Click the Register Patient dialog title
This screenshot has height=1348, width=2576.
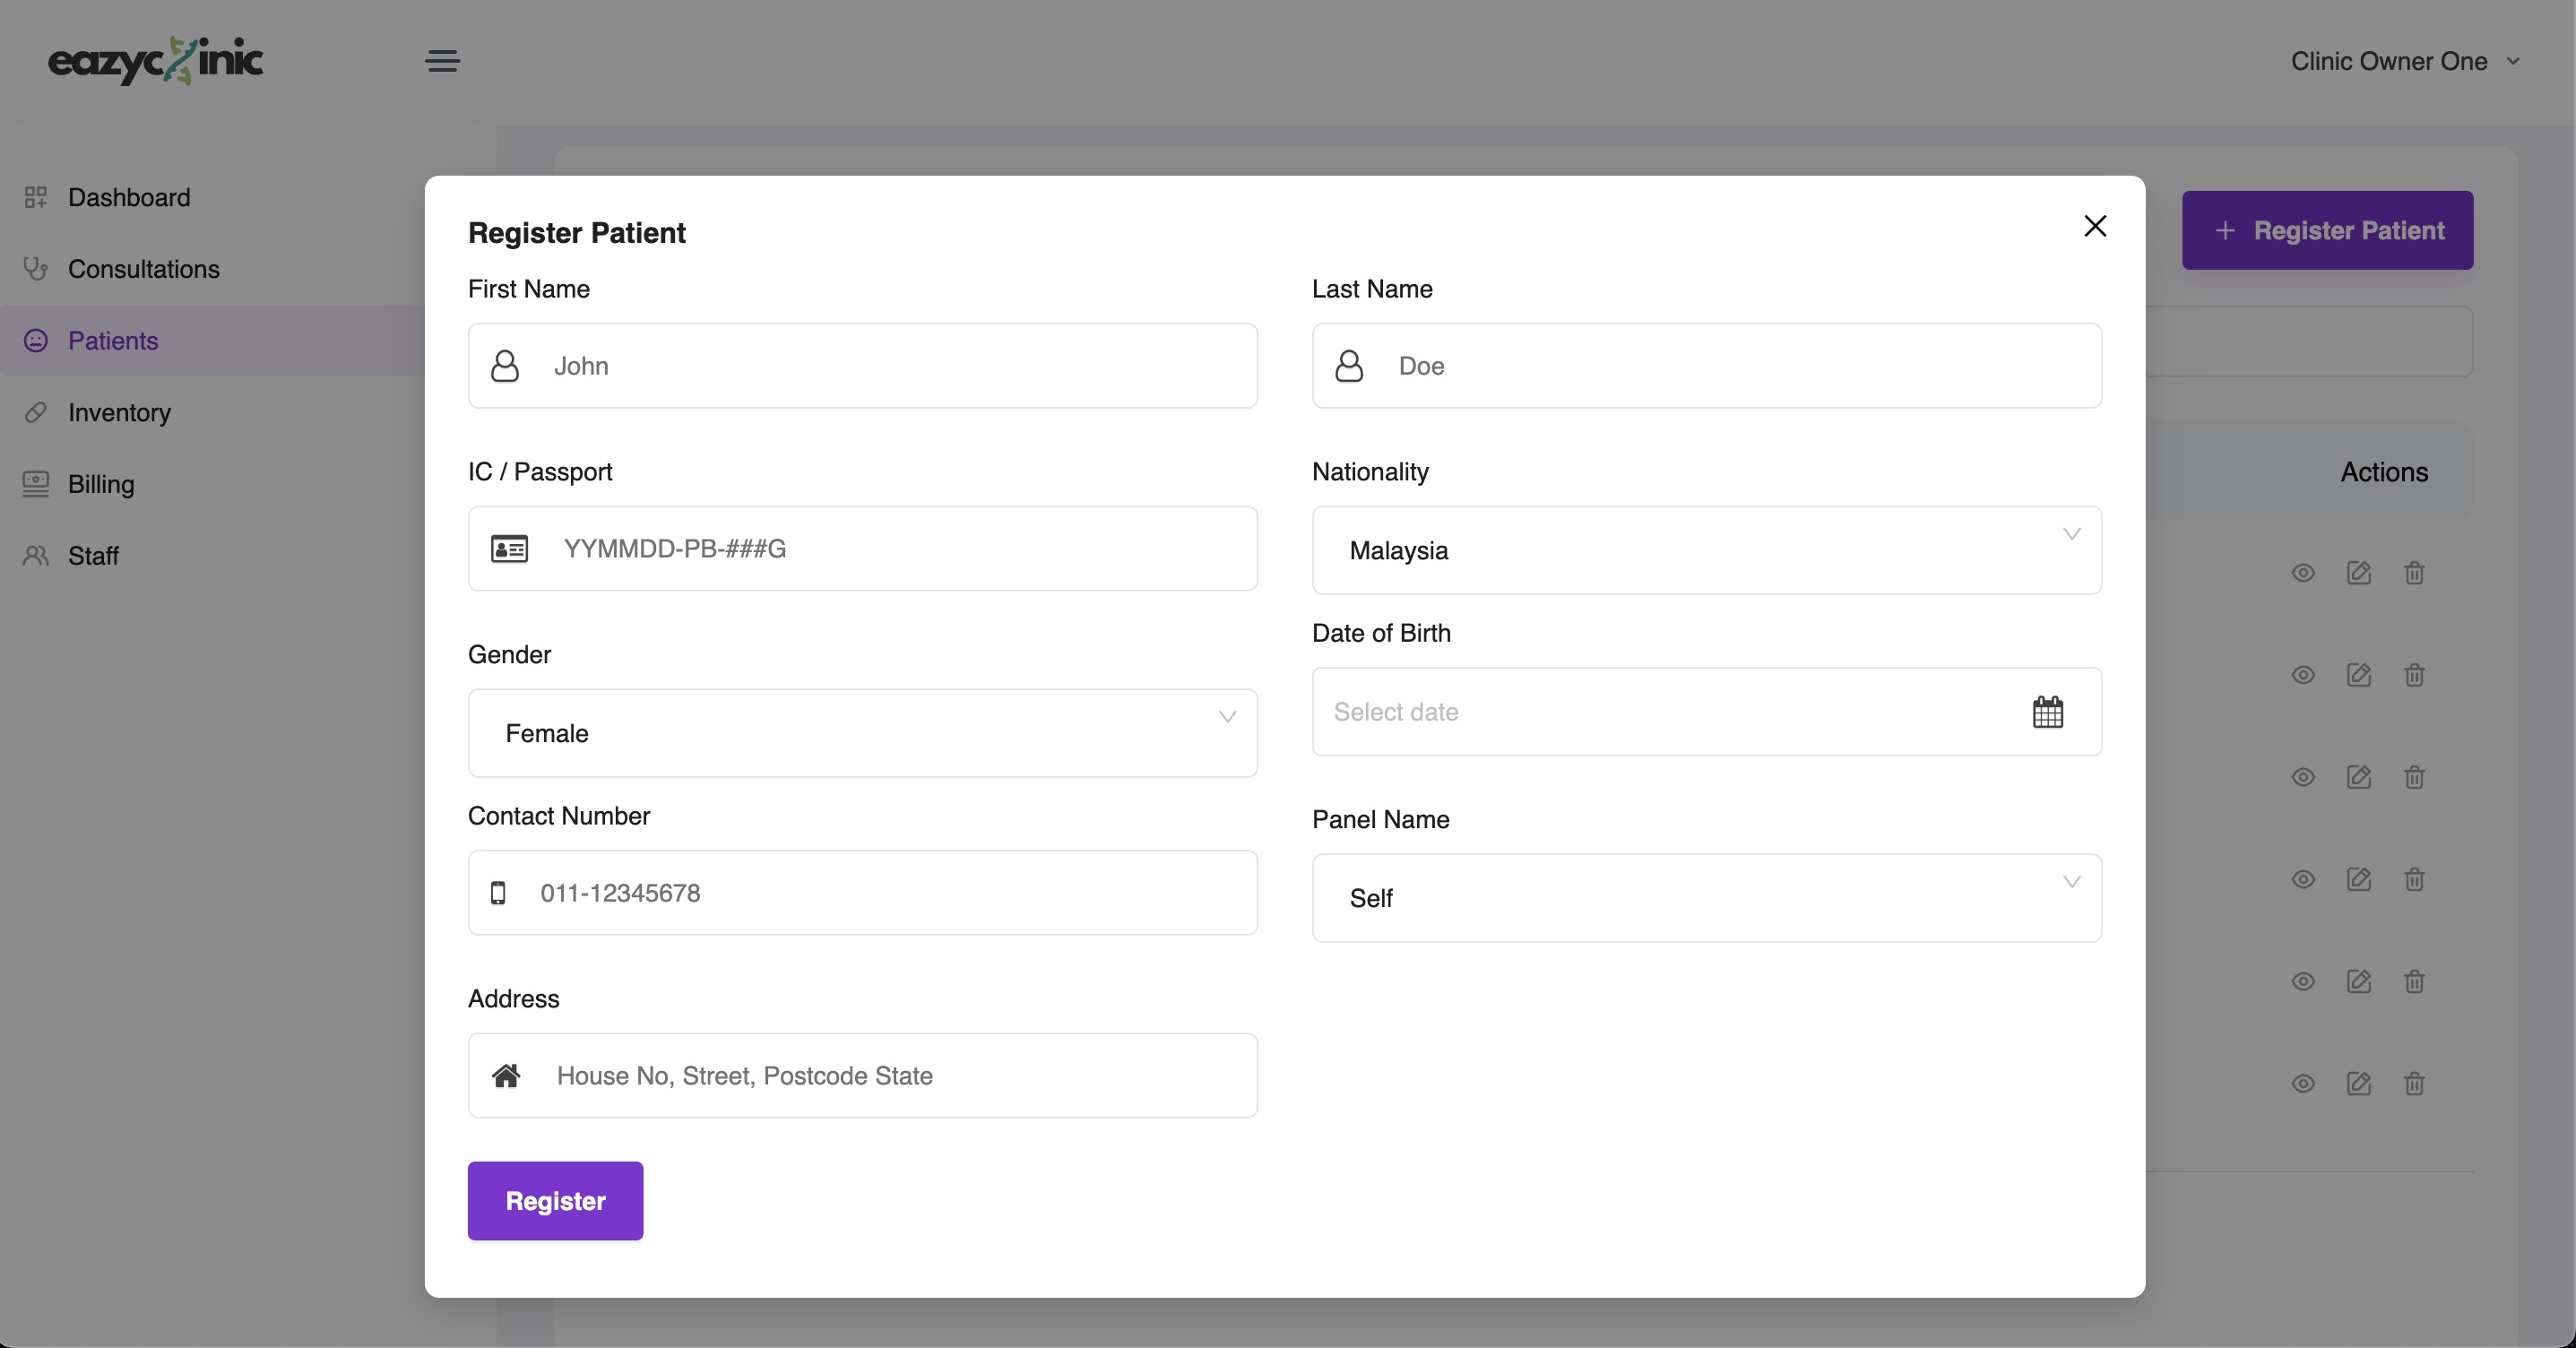click(577, 232)
